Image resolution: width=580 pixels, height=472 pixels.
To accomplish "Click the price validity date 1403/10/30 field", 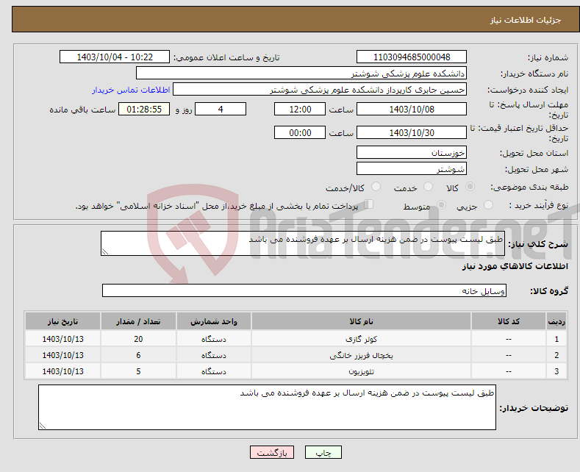I will tap(412, 132).
